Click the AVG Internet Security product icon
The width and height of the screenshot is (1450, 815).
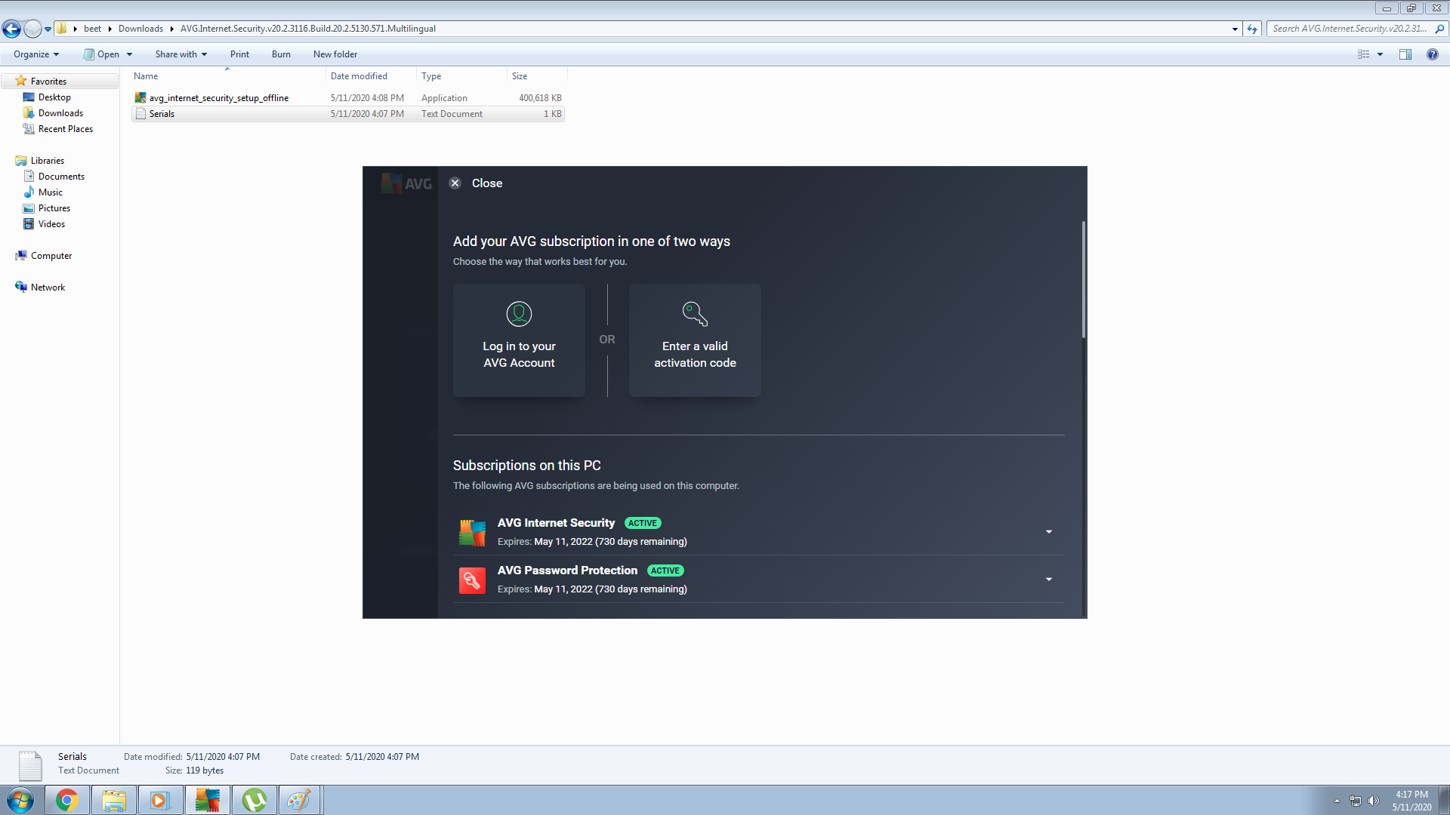click(x=472, y=532)
